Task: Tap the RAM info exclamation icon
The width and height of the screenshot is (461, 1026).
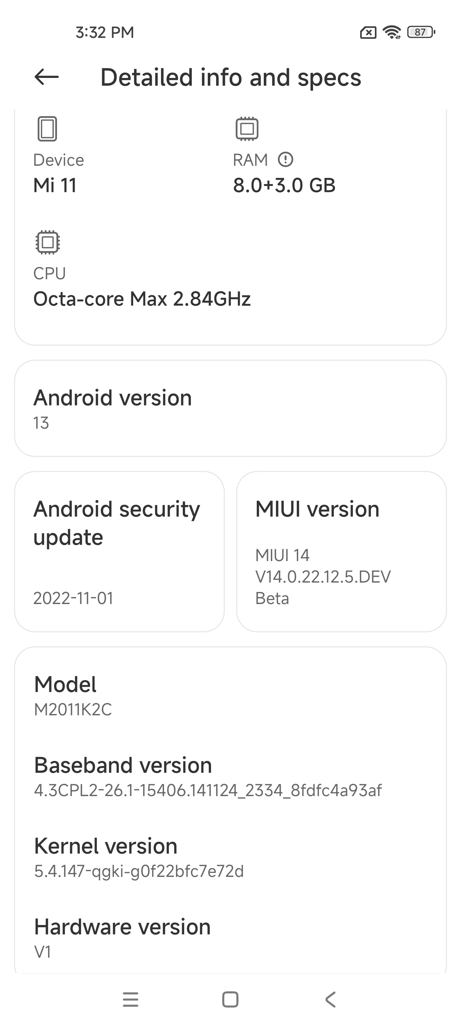Action: tap(285, 160)
